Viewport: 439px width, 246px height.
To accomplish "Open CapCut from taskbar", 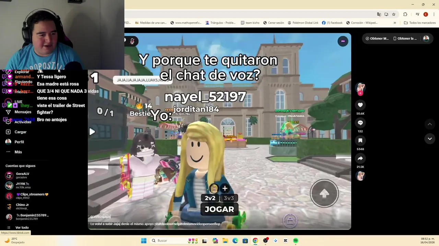I will pos(285,241).
